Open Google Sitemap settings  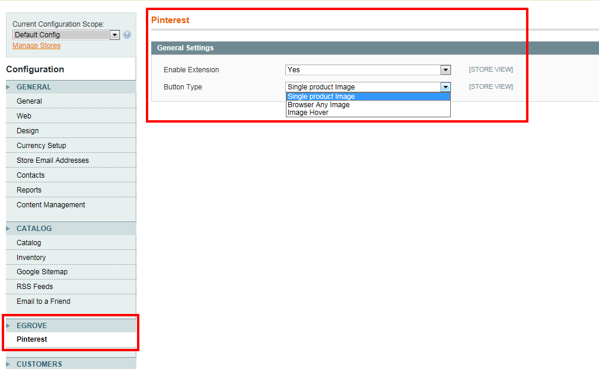click(71, 272)
